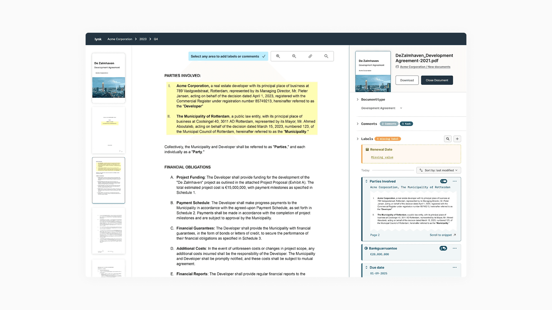Viewport: 552px width, 310px height.
Task: Click the zoom in magnifier icon
Action: [x=278, y=56]
